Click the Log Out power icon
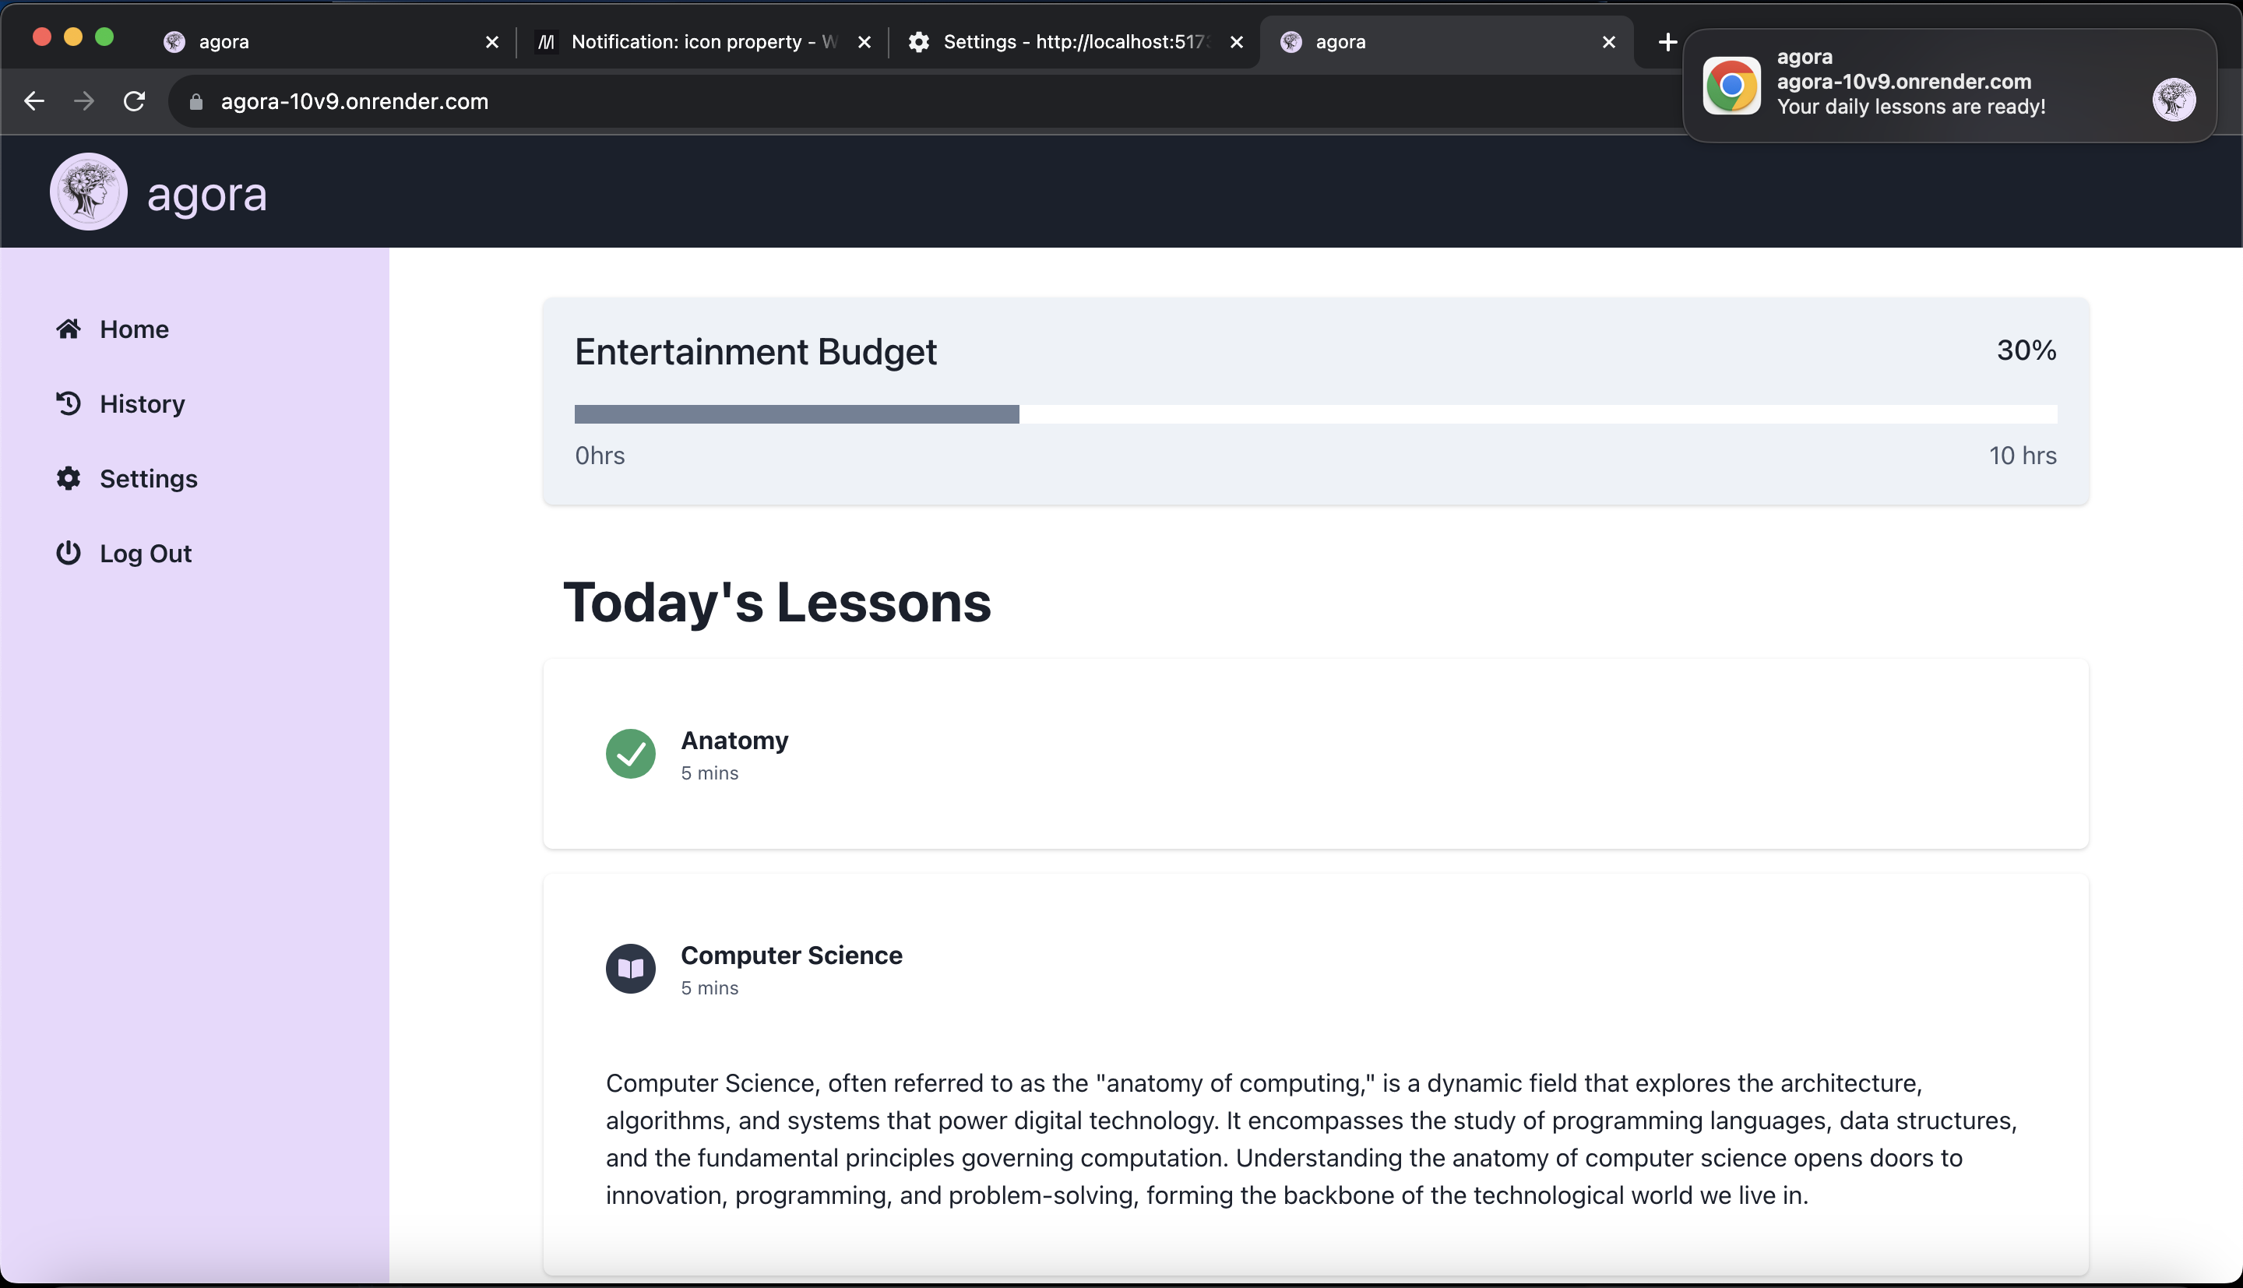Screen dimensions: 2243x1288 [68, 553]
